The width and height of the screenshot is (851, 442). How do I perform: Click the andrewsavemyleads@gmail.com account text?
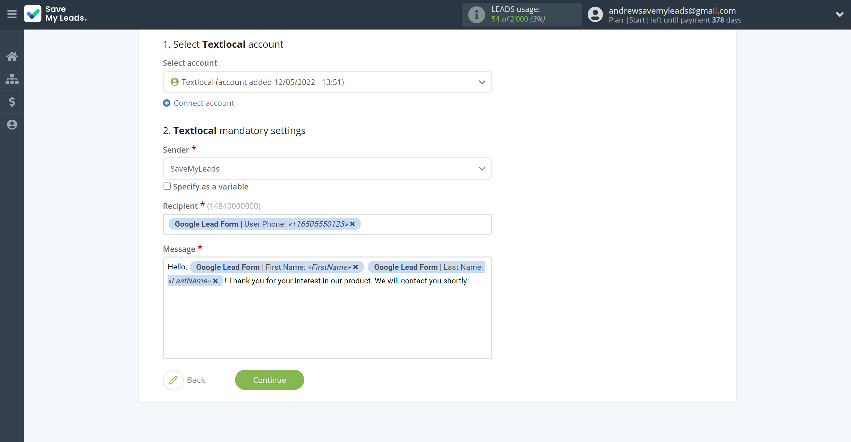point(672,10)
